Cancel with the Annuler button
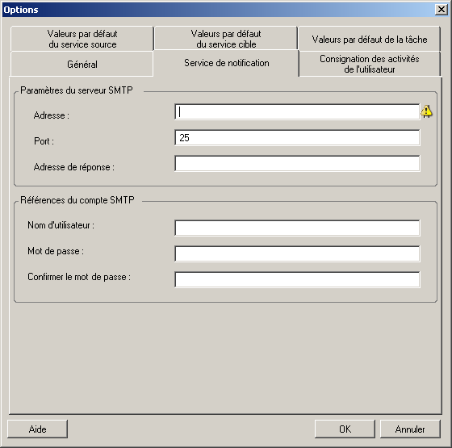Screen dimensions: 452x448 (x=410, y=429)
